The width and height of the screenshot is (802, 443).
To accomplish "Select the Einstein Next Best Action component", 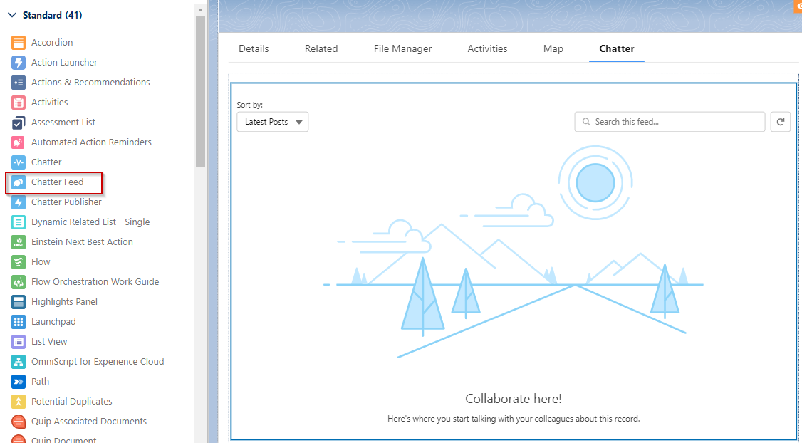I will coord(82,241).
